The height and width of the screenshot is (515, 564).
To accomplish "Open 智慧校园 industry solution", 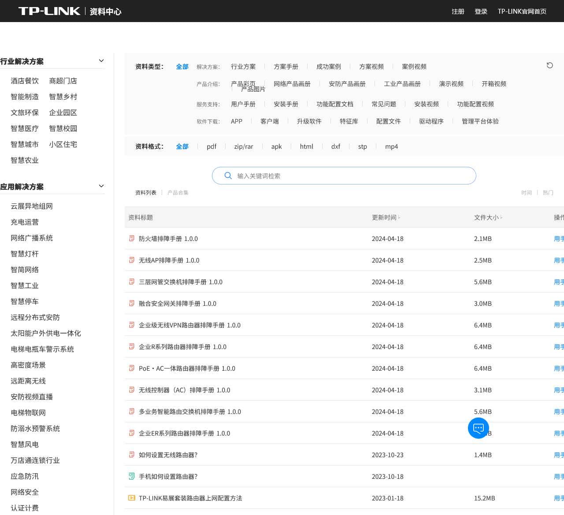I will coord(63,128).
